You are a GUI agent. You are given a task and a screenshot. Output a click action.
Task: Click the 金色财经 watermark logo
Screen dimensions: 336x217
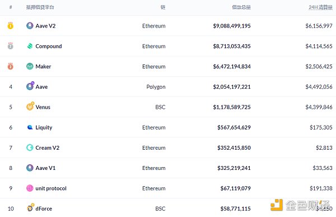pos(300,205)
